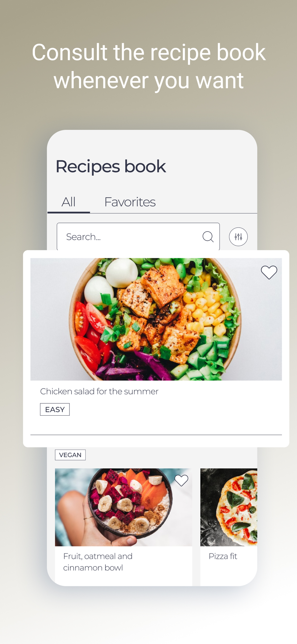Switch to the Favorites tab
Viewport: 297px width, 644px height.
pyautogui.click(x=130, y=202)
